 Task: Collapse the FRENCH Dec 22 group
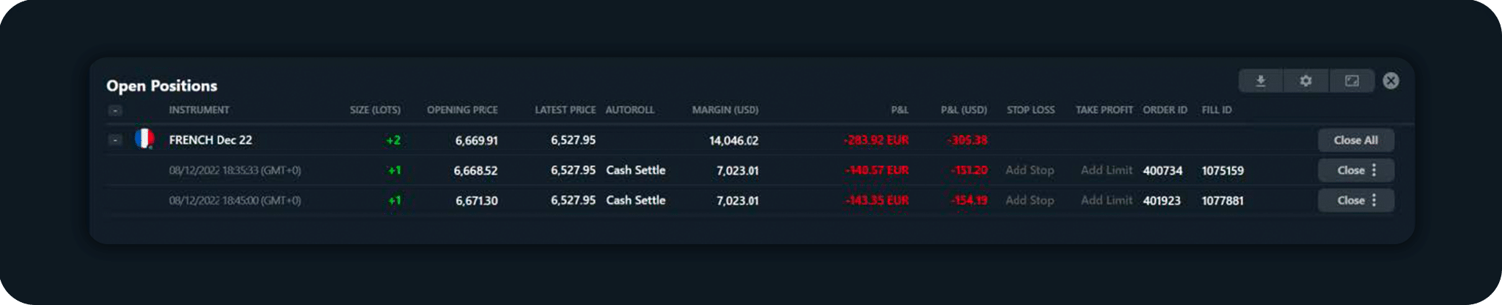point(115,139)
